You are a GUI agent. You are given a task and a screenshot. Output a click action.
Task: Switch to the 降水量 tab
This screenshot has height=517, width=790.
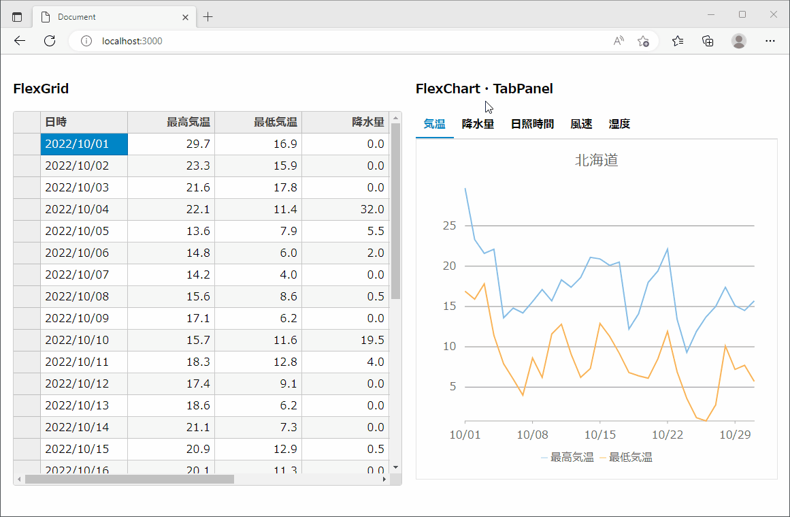478,124
